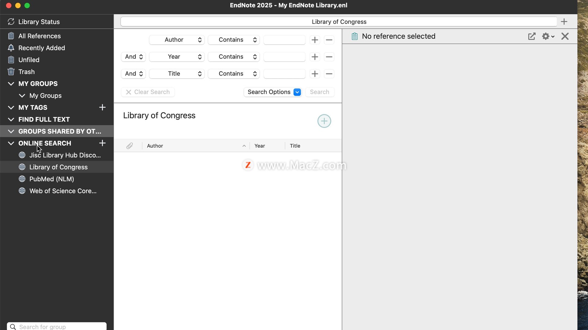Add search row after Author row
588x330 pixels.
tap(315, 40)
